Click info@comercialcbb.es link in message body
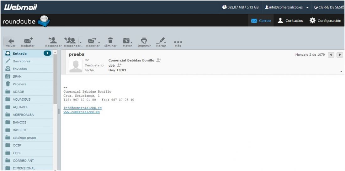The width and height of the screenshot is (345, 171). [x=82, y=108]
